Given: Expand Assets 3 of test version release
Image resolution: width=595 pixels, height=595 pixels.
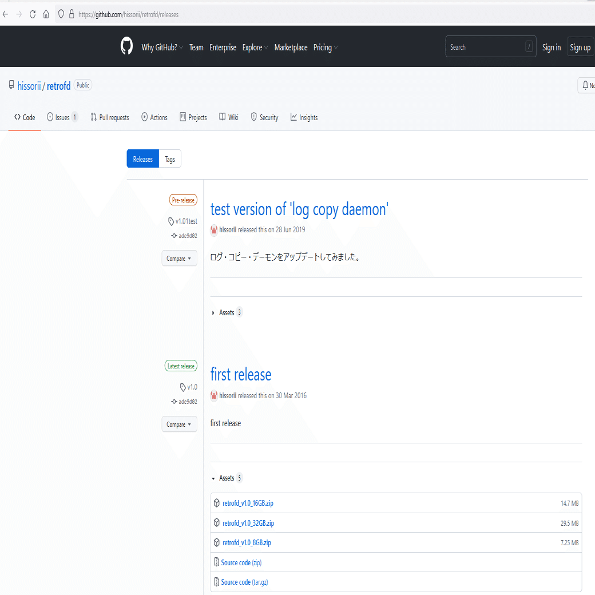Looking at the screenshot, I should click(x=227, y=313).
